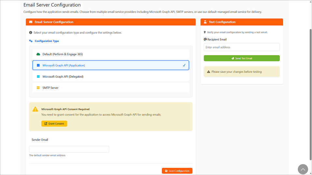Click the 'Test Configuration' panel header title

[x=222, y=22]
